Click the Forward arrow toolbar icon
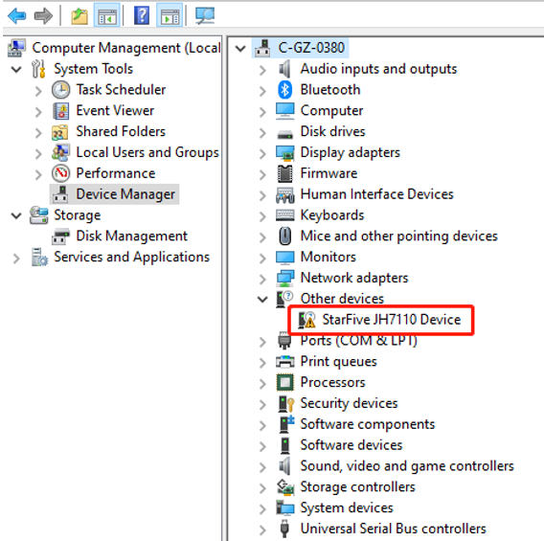This screenshot has height=541, width=544. click(43, 15)
